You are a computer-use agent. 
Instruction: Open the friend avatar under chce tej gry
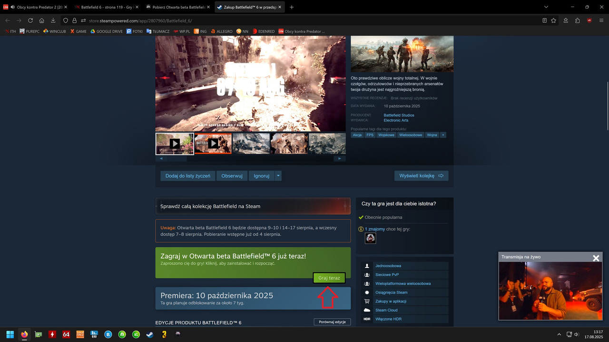[370, 238]
